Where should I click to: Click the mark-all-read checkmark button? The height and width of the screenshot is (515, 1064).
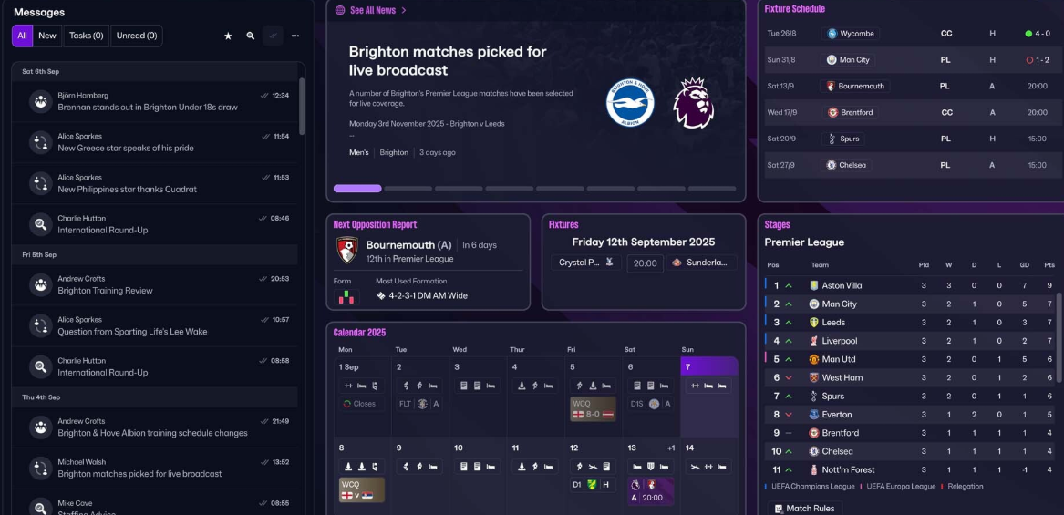(273, 36)
